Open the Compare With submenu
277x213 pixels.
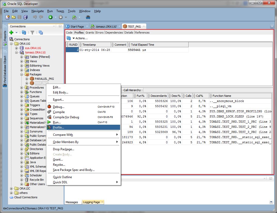pos(83,135)
